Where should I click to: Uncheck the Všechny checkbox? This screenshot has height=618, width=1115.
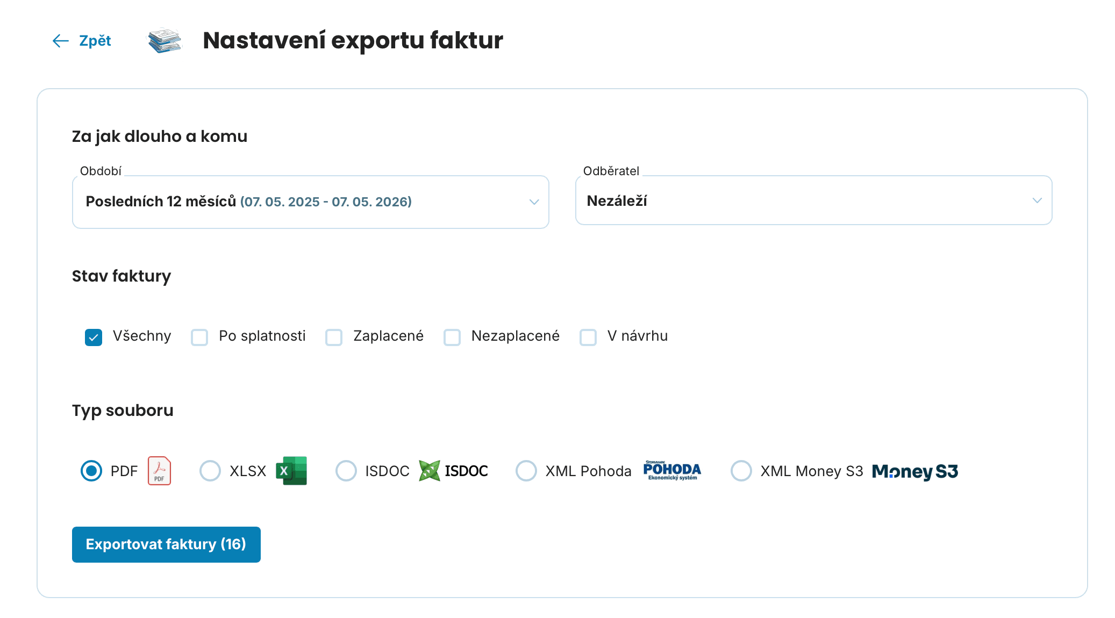coord(94,337)
